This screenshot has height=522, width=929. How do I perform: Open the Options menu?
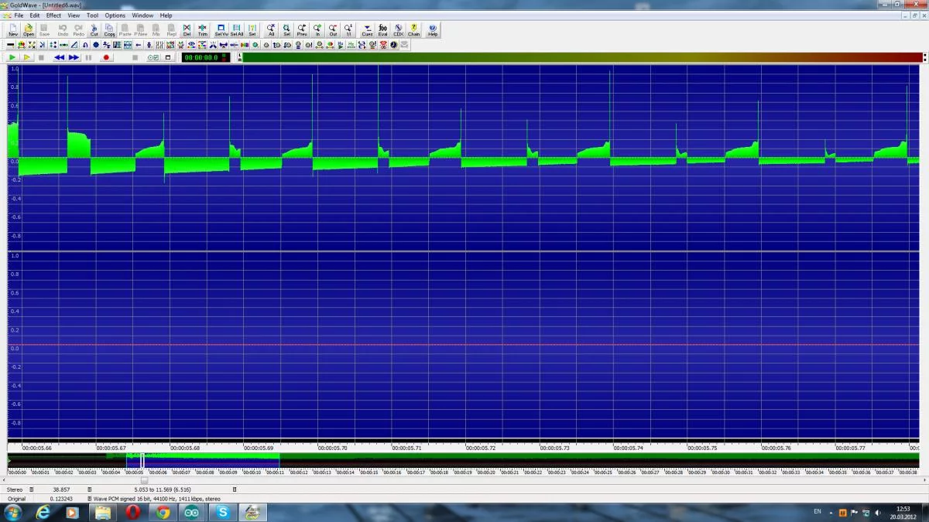(x=115, y=15)
